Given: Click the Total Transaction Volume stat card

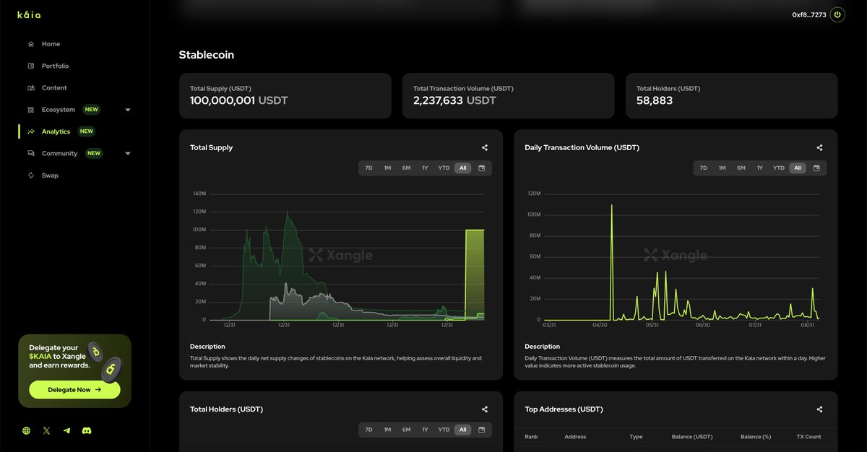Looking at the screenshot, I should [x=509, y=95].
